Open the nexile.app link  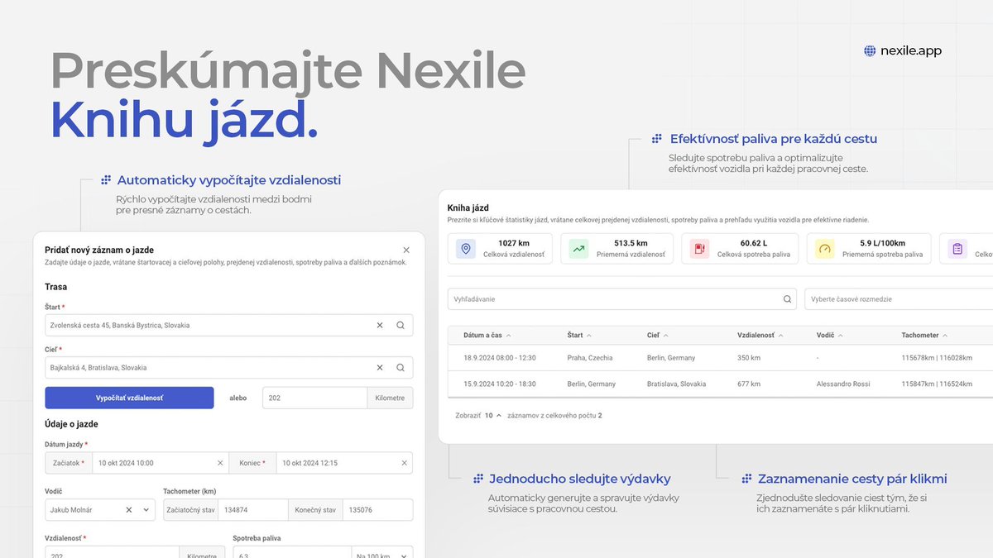click(x=910, y=50)
